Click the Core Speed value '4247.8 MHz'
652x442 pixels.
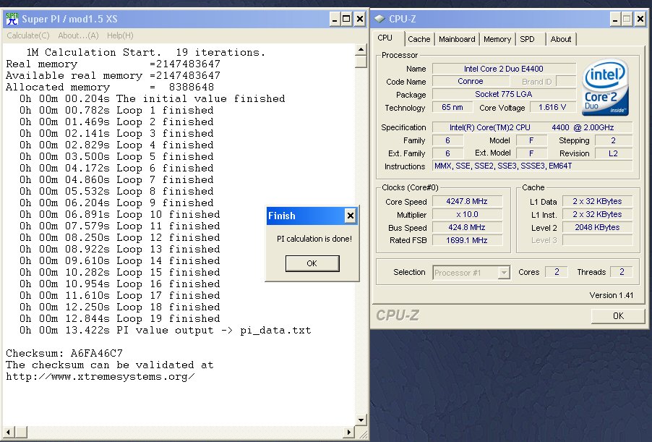[x=467, y=201]
